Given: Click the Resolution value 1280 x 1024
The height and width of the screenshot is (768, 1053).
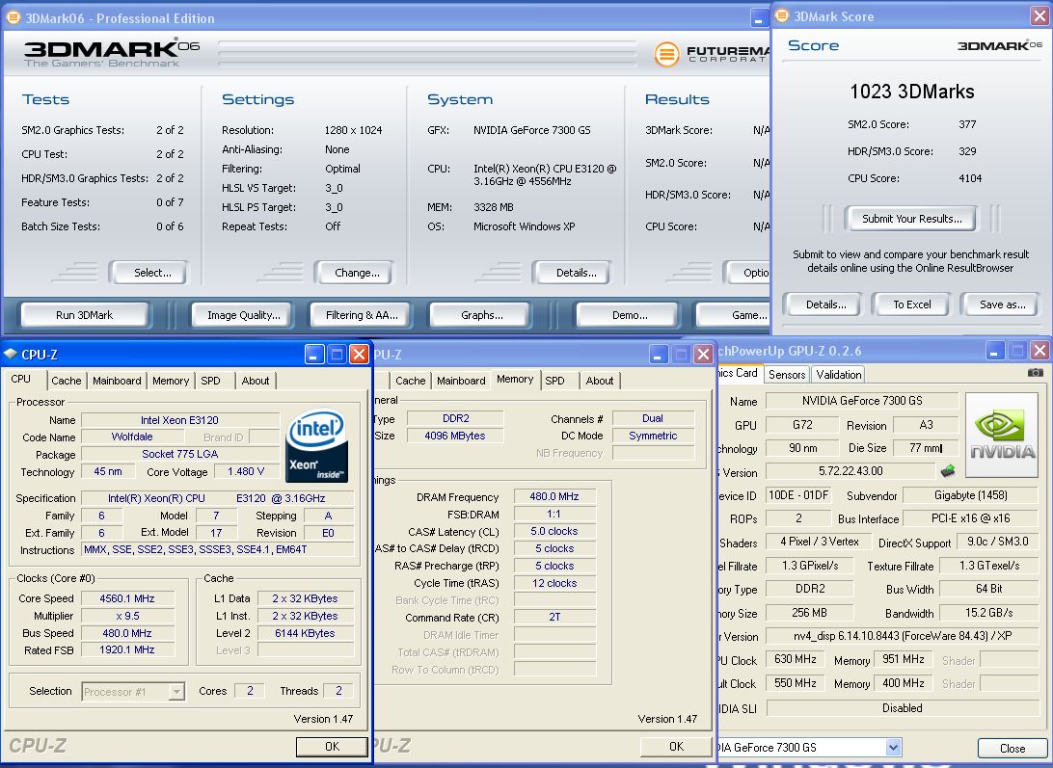Looking at the screenshot, I should 353,130.
